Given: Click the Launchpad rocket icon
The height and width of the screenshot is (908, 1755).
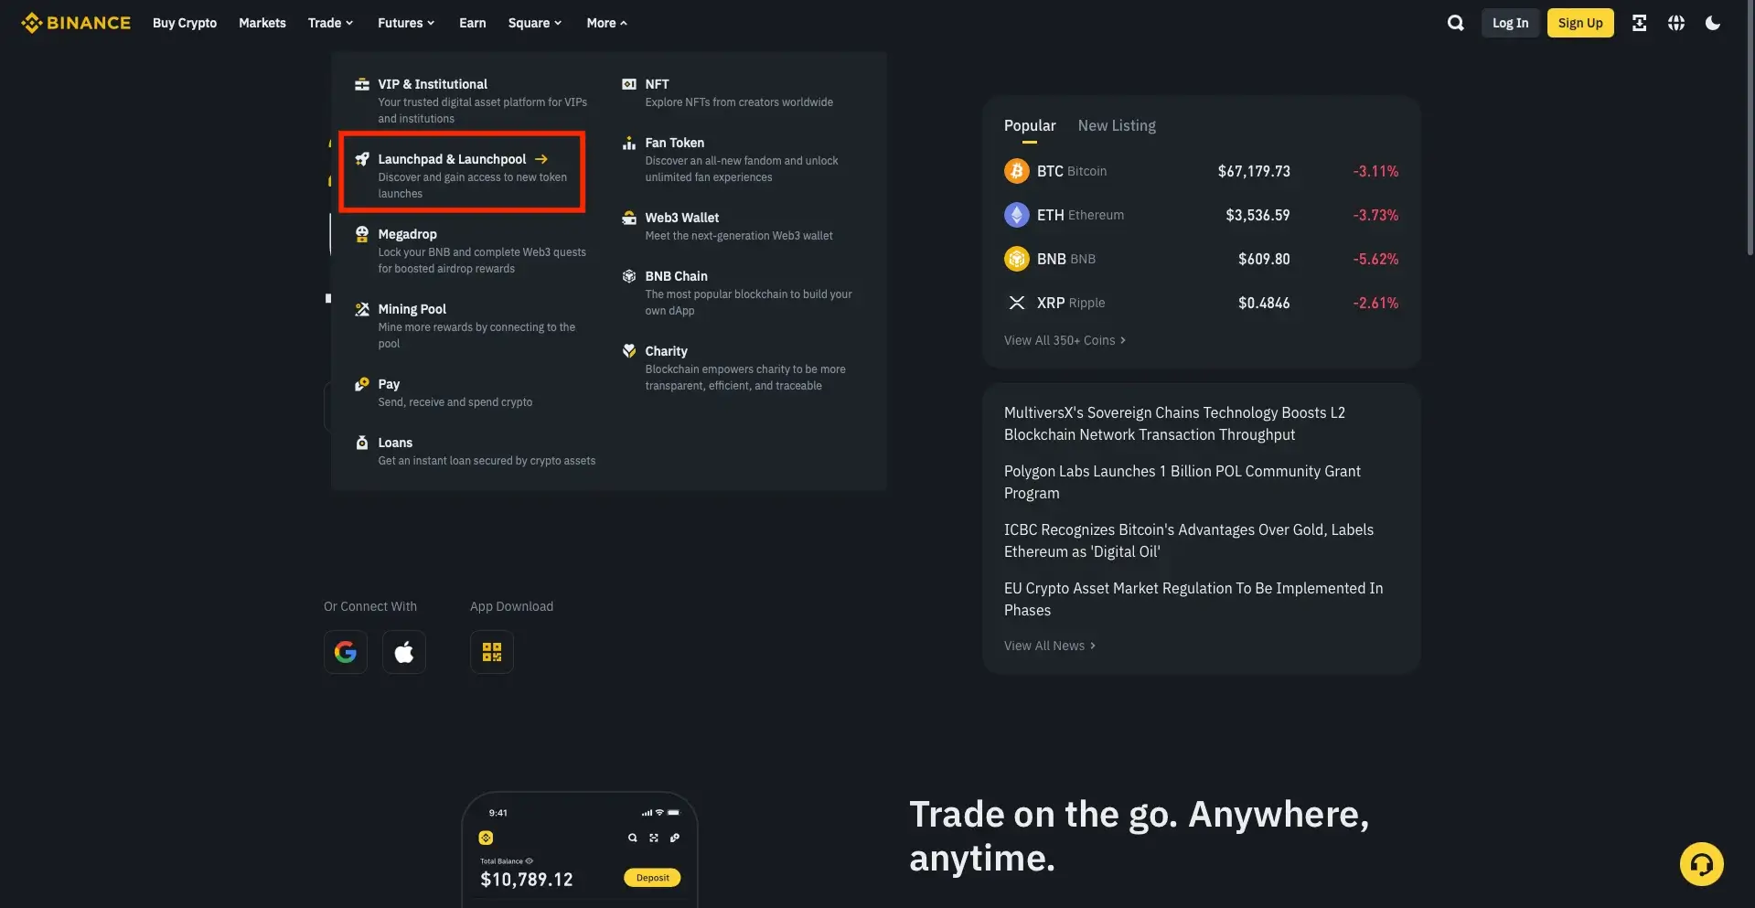Looking at the screenshot, I should point(362,159).
